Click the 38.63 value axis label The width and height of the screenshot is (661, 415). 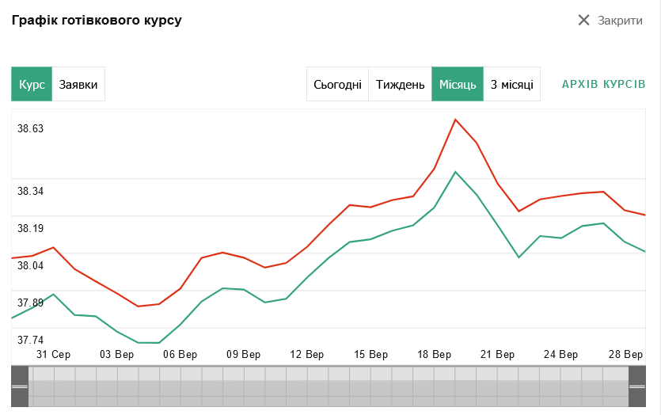tap(31, 128)
